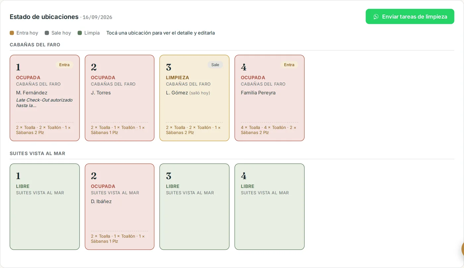Click the "(salió hoy)" text beside L. Gómez

(200, 93)
